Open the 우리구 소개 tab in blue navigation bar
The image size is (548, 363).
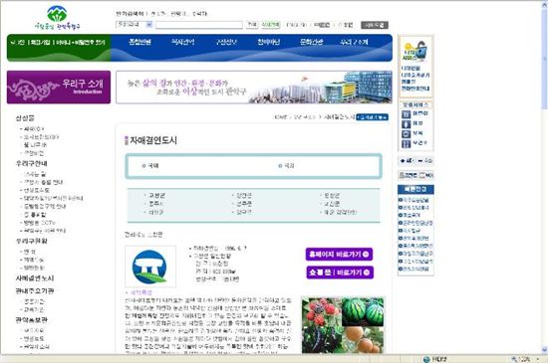(x=354, y=42)
